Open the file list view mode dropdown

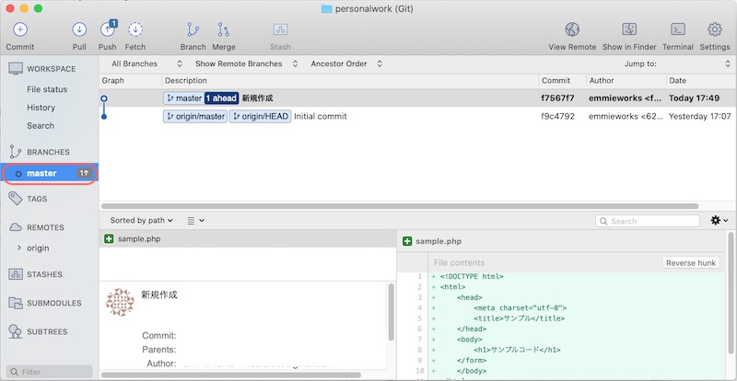[x=195, y=220]
